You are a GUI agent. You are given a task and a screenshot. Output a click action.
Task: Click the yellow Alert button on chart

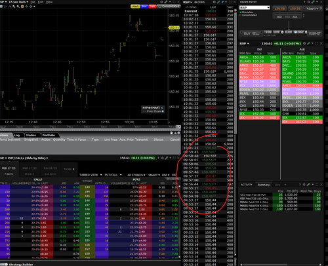(135, 7)
